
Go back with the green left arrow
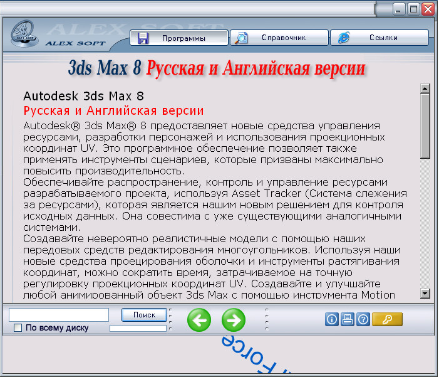click(199, 321)
